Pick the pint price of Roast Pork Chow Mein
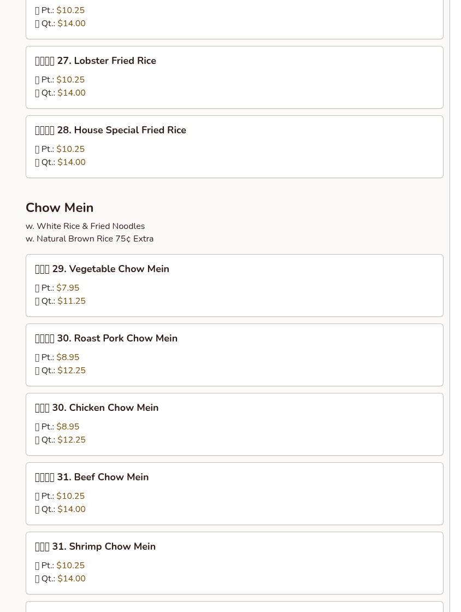The image size is (461, 612). tap(68, 357)
